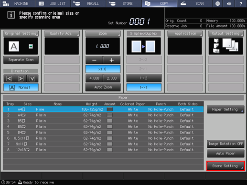Click the zoom ratio 1.000 display
This screenshot has width=247, height=185.
103,46
